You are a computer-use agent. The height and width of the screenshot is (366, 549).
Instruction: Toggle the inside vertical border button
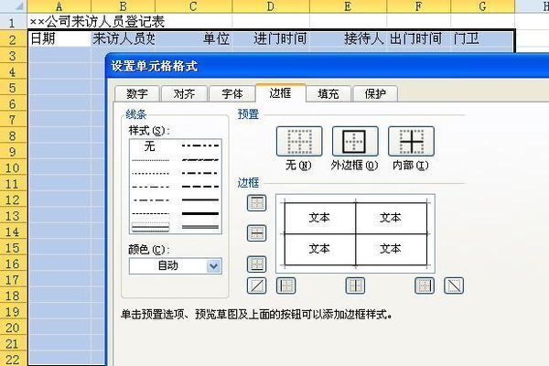pos(355,285)
